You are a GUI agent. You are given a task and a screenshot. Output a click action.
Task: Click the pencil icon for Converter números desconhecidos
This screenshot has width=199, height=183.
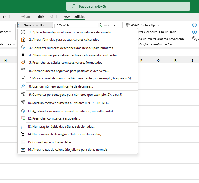pos(23,48)
